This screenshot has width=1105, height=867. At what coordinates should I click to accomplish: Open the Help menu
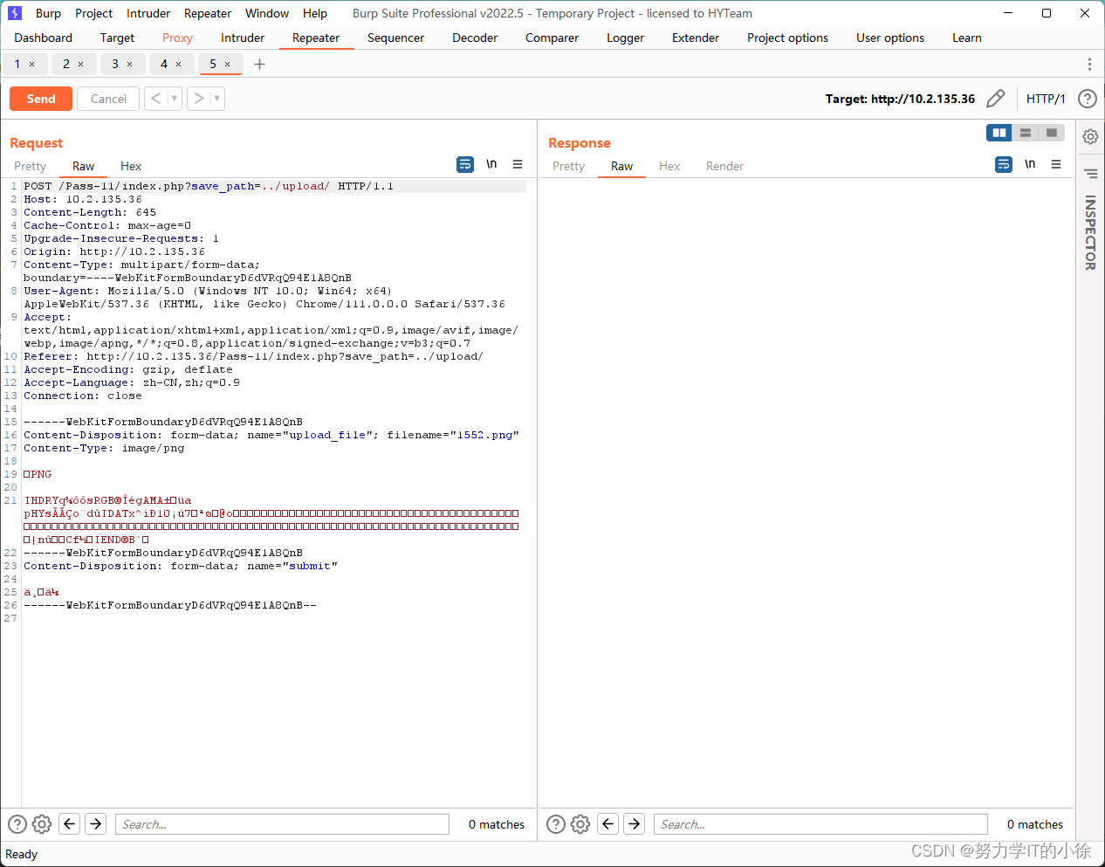(x=315, y=13)
